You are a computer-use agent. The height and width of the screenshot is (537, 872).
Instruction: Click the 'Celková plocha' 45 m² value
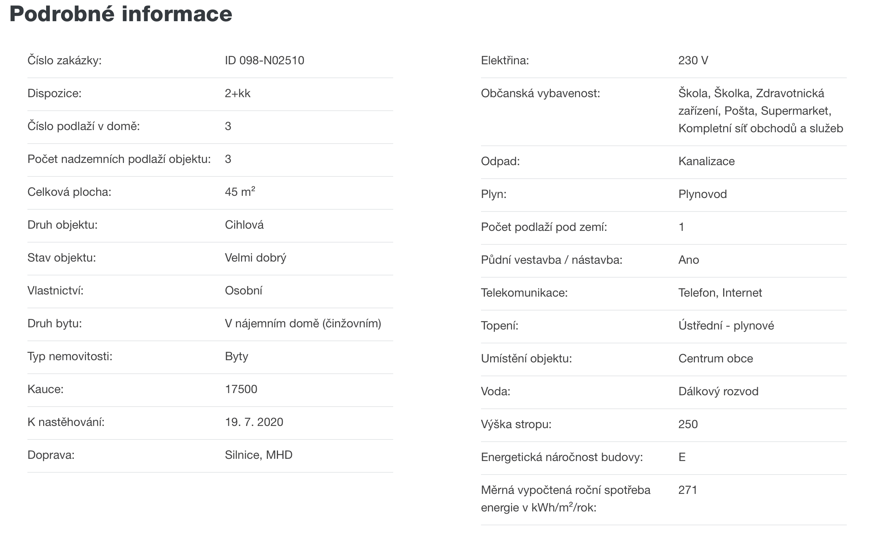pyautogui.click(x=240, y=191)
